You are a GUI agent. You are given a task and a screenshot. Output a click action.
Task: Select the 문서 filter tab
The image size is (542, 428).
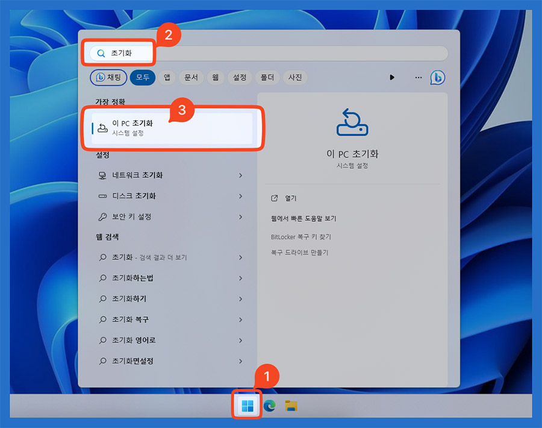coord(191,77)
